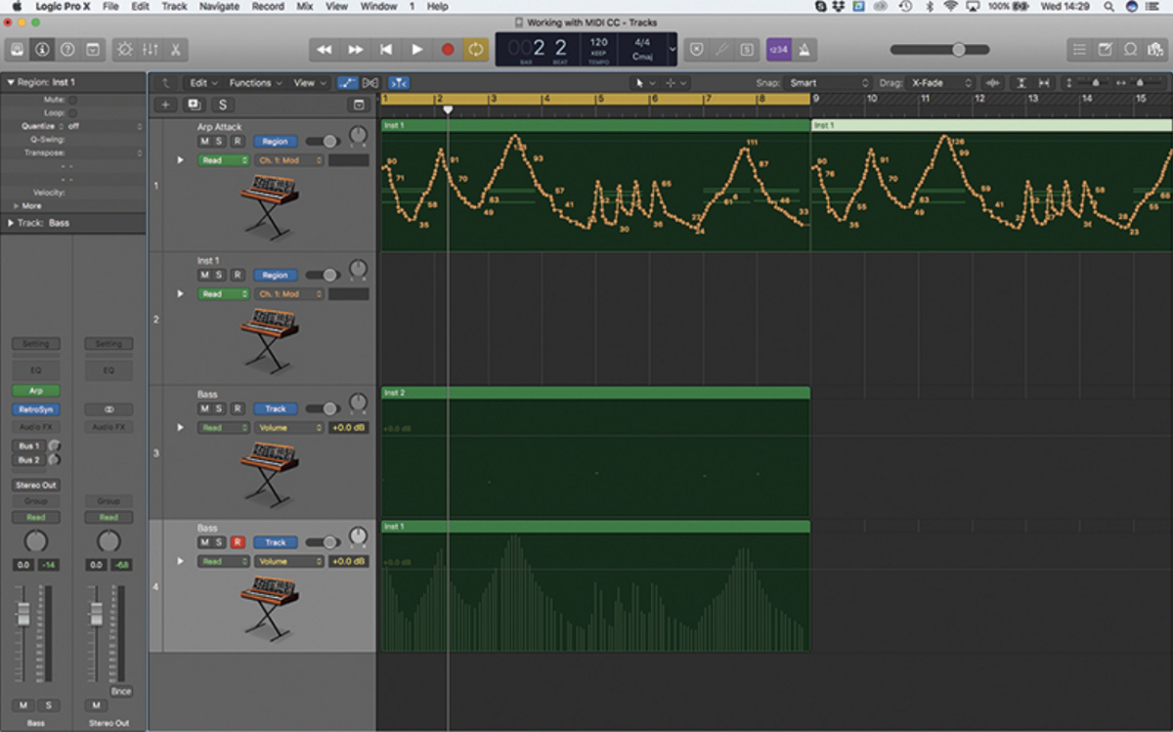The height and width of the screenshot is (732, 1173).
Task: Click the Duplicate Track icon
Action: coord(193,105)
